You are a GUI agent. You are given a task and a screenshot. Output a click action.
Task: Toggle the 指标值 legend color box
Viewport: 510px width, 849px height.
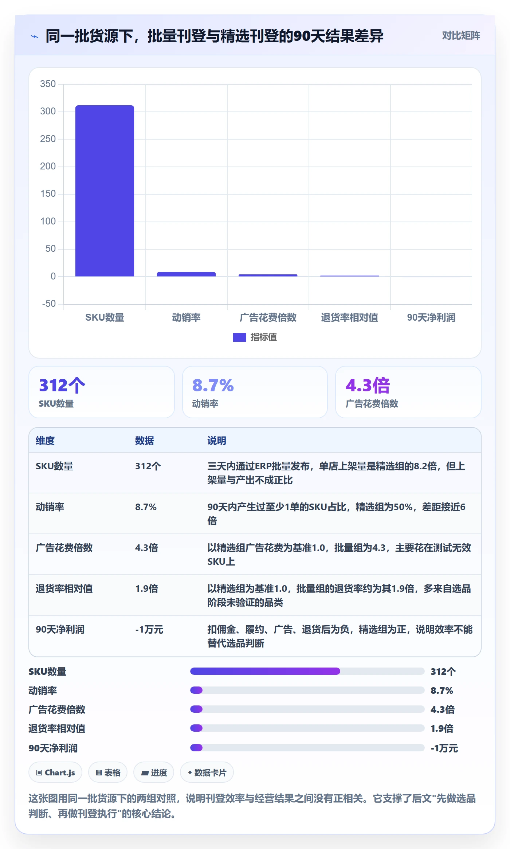tap(239, 337)
